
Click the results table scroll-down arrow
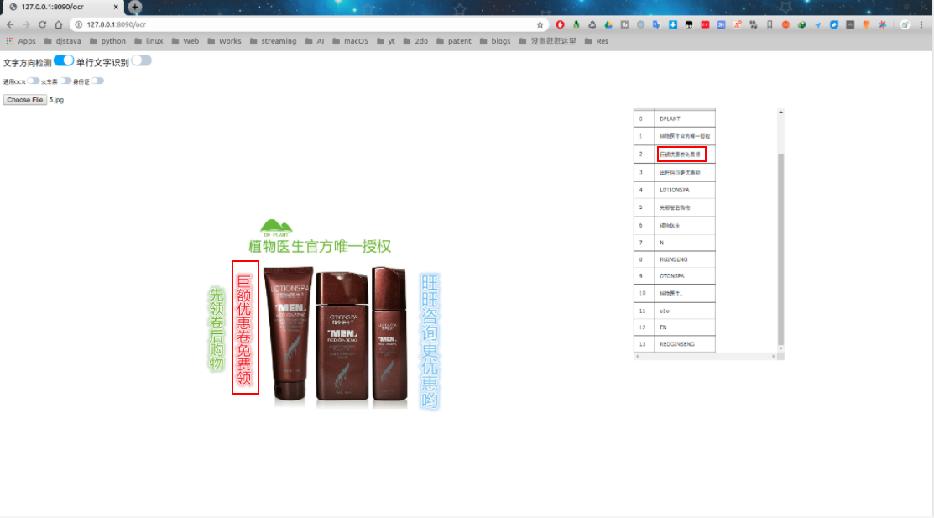[x=780, y=348]
